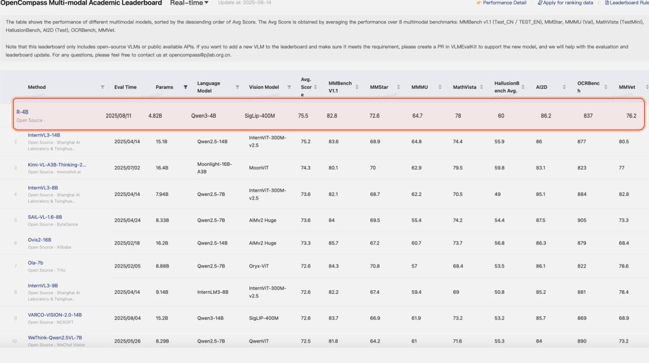Sort by AI2D column arrows

click(x=564, y=87)
